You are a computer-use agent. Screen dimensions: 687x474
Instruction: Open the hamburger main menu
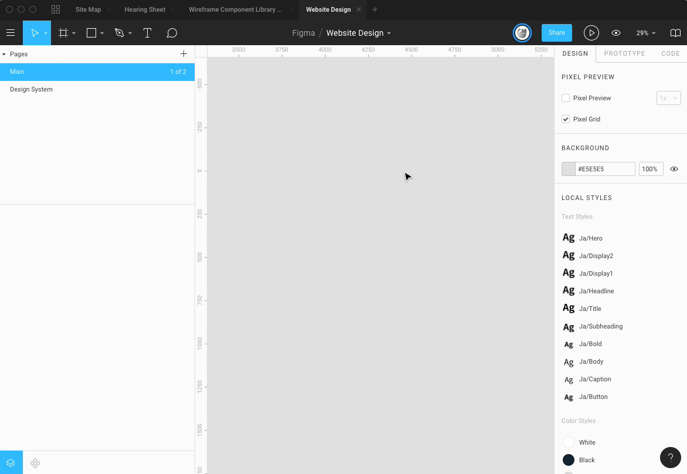pyautogui.click(x=11, y=33)
